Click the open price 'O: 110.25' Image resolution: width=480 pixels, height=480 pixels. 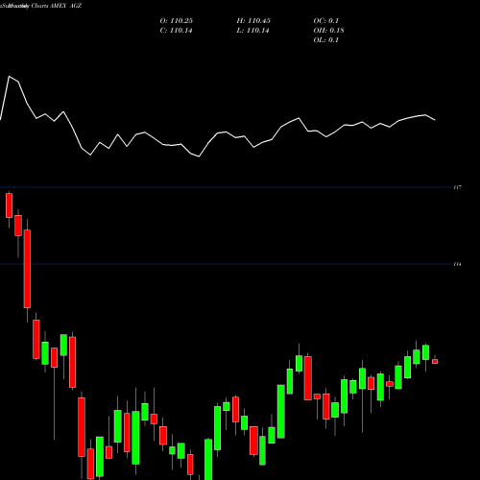pos(177,21)
